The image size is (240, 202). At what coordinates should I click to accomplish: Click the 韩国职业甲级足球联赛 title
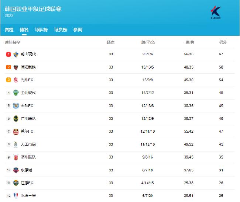(x=33, y=9)
